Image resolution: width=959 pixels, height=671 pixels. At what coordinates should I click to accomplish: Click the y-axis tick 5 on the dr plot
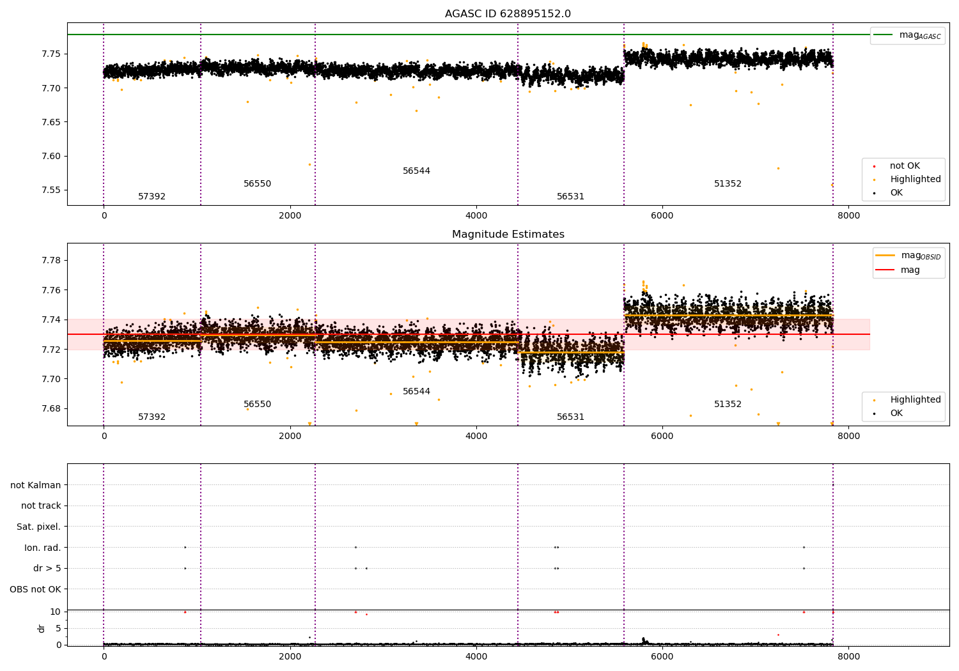click(58, 628)
